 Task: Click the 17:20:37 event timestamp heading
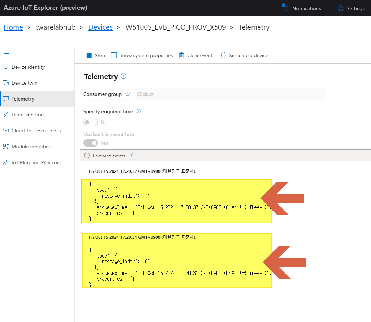[143, 171]
